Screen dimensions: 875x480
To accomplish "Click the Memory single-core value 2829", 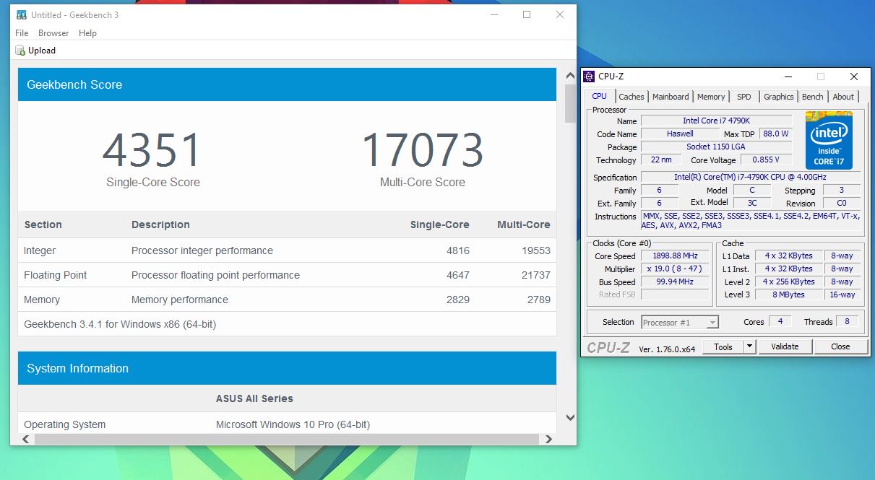I will coord(458,300).
